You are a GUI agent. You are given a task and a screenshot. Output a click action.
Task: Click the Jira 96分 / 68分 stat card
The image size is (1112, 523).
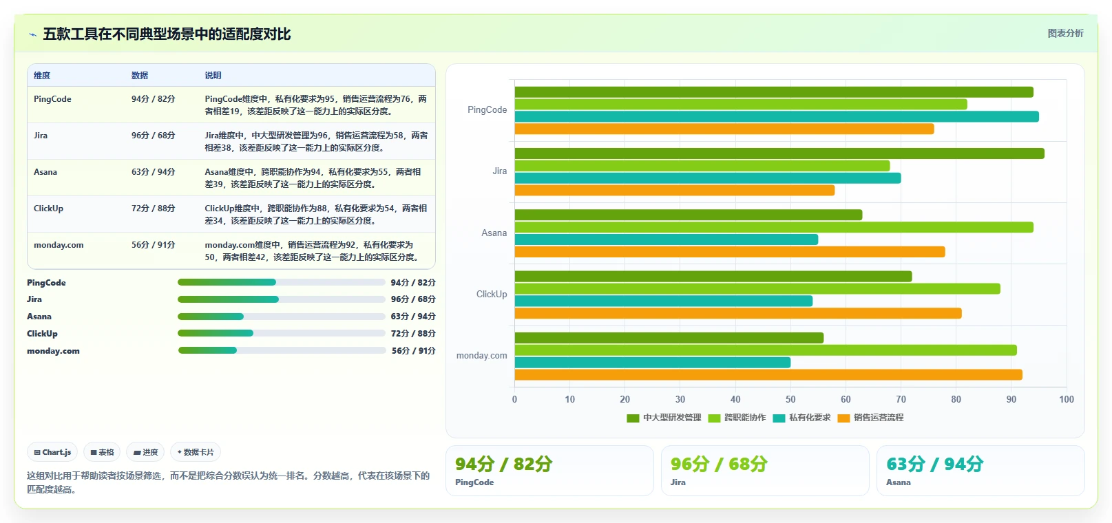pyautogui.click(x=765, y=471)
